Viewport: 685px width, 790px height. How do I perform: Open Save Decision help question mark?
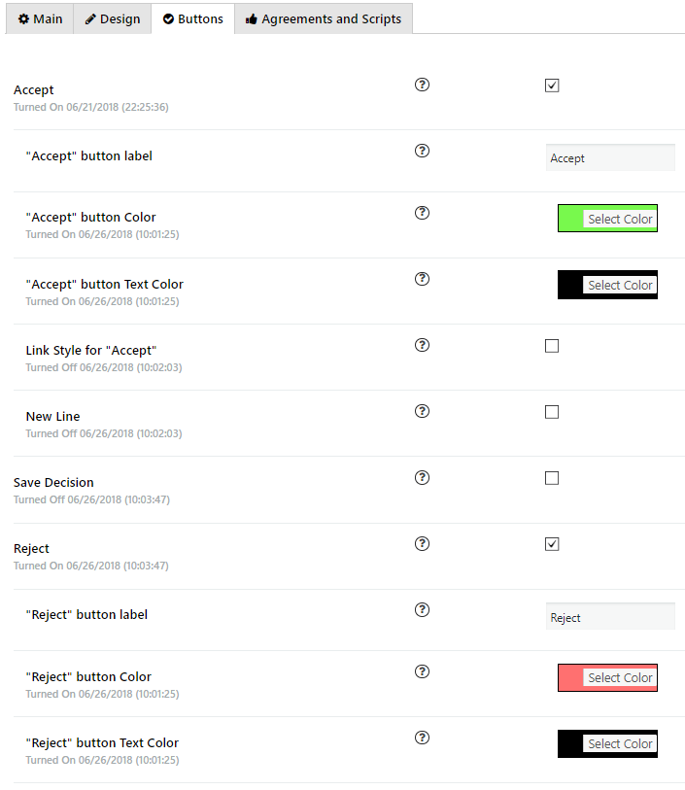[422, 477]
